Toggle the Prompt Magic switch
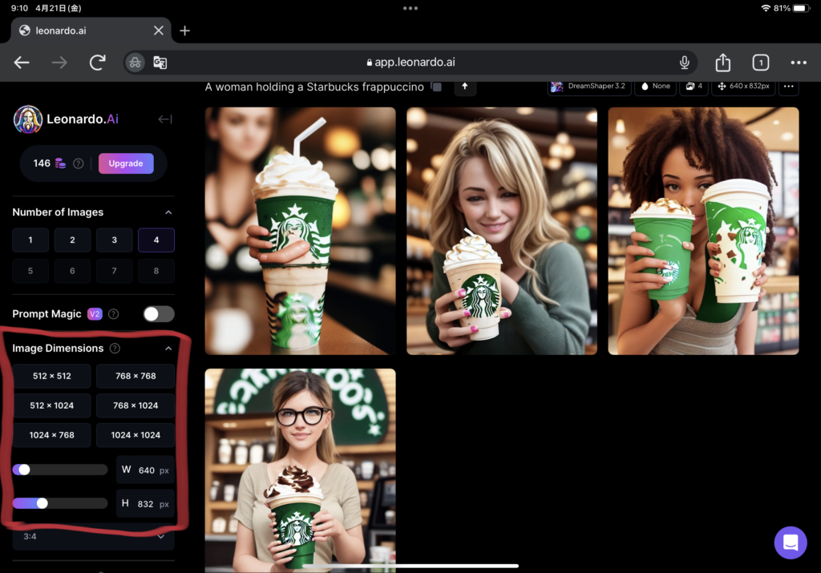Viewport: 821px width, 573px height. click(158, 314)
